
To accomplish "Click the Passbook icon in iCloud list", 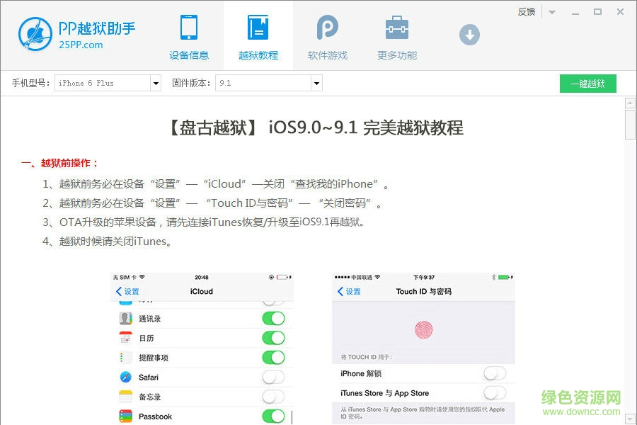I will pyautogui.click(x=126, y=416).
